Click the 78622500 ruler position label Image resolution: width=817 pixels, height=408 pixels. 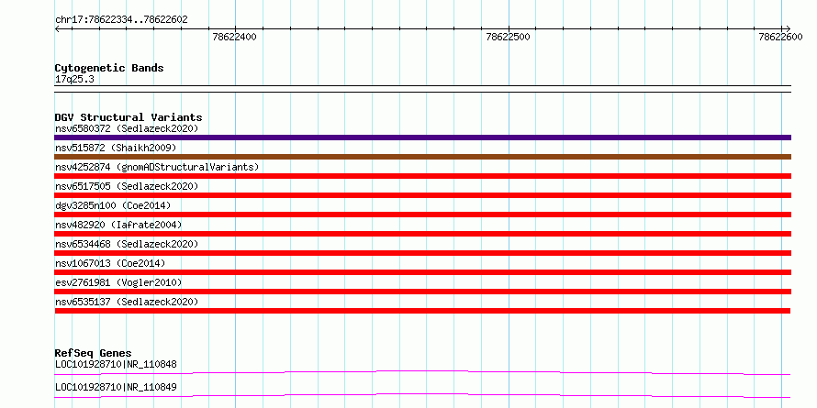tap(508, 37)
